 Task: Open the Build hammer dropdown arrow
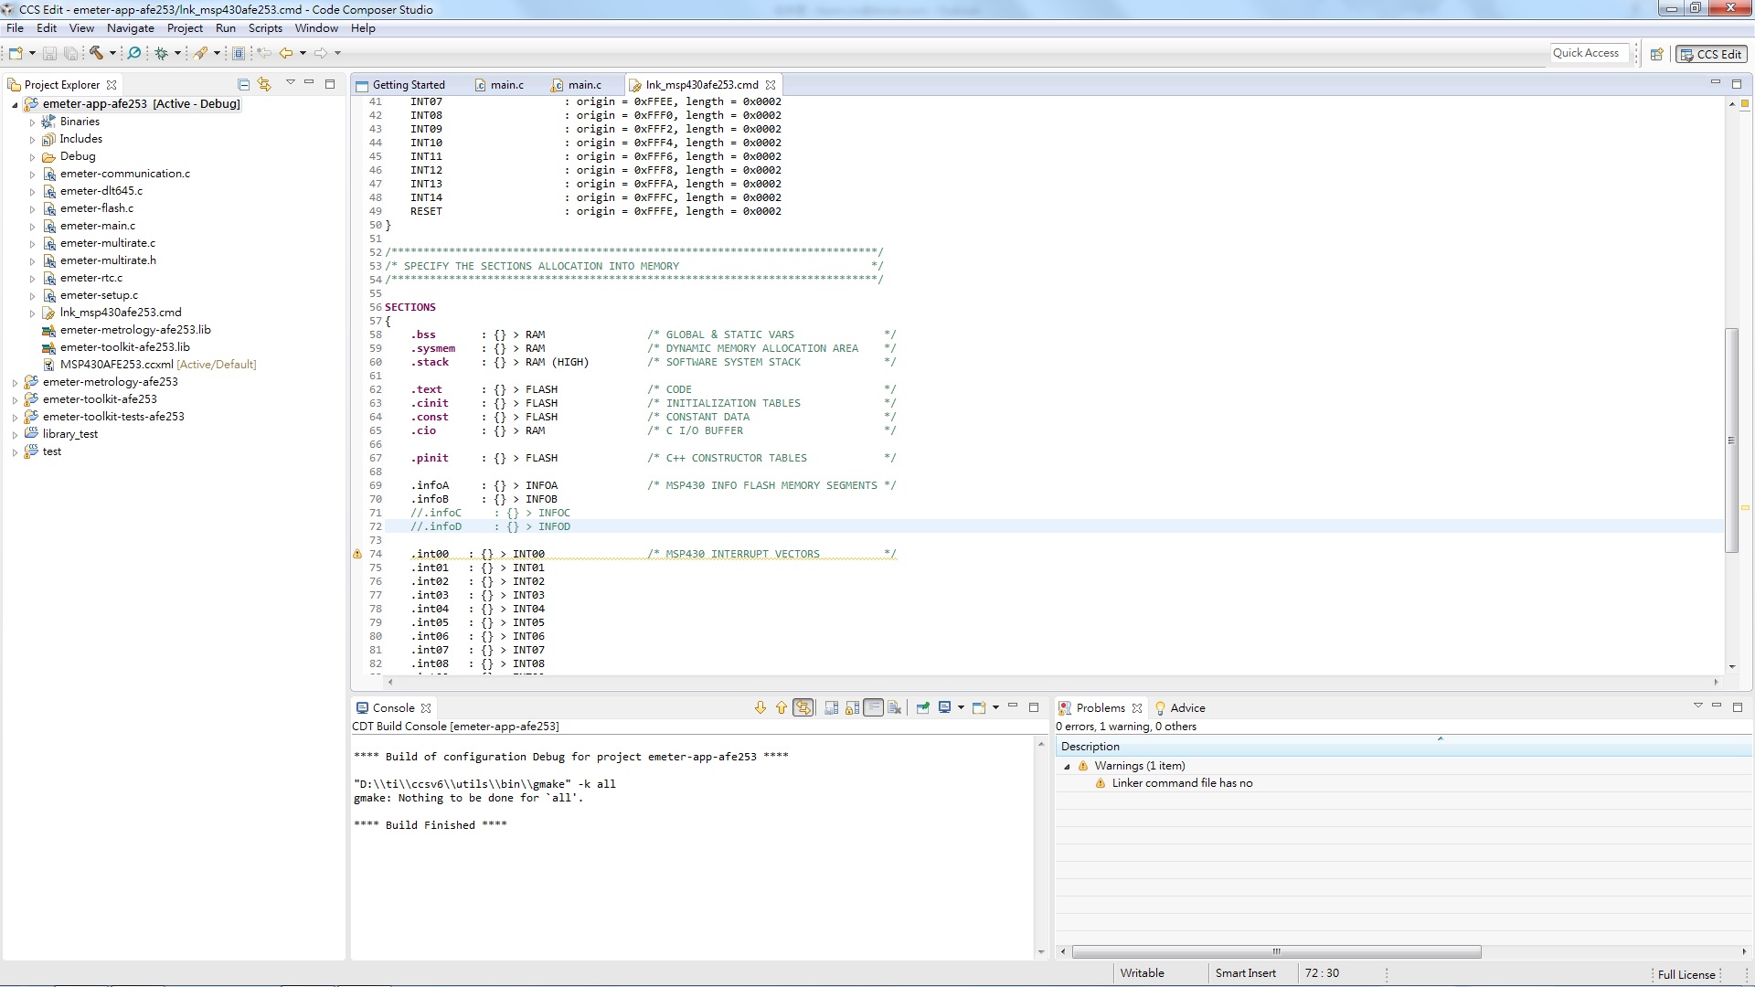pos(112,53)
